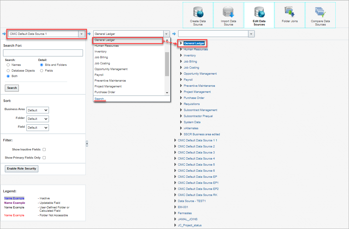Choose Project Management in the dropdown list
This screenshot has width=349, height=229.
click(x=129, y=86)
